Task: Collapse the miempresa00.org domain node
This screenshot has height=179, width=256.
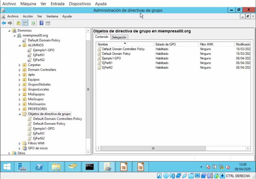Action: [14, 35]
